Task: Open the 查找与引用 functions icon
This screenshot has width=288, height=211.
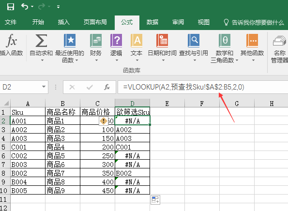Action: pyautogui.click(x=194, y=40)
